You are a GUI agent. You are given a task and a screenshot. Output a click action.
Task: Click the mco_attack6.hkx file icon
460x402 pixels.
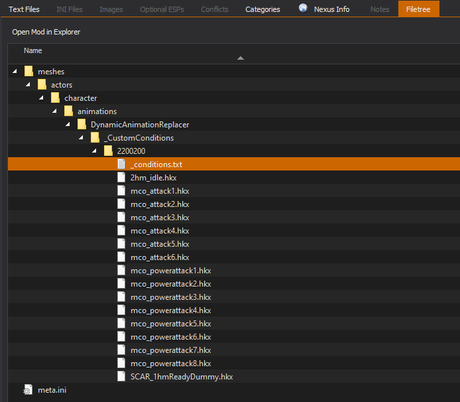click(121, 257)
